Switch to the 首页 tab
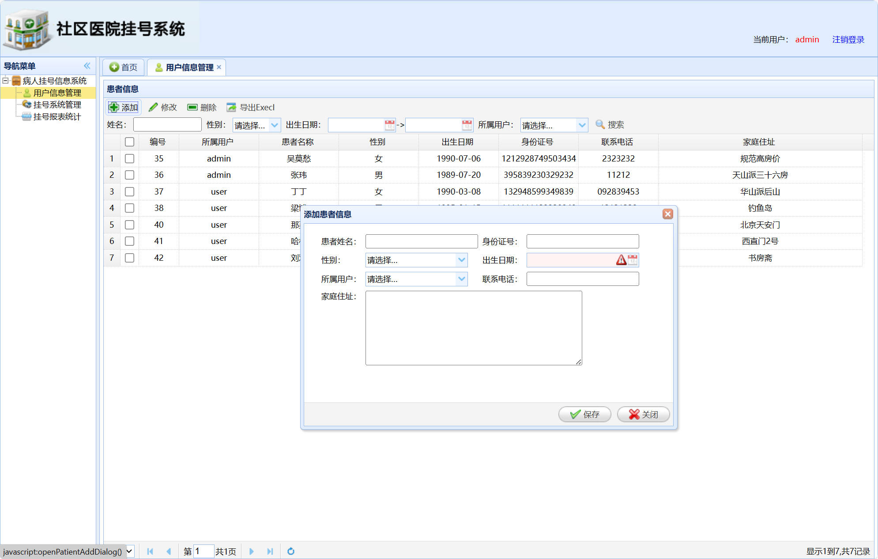 124,67
